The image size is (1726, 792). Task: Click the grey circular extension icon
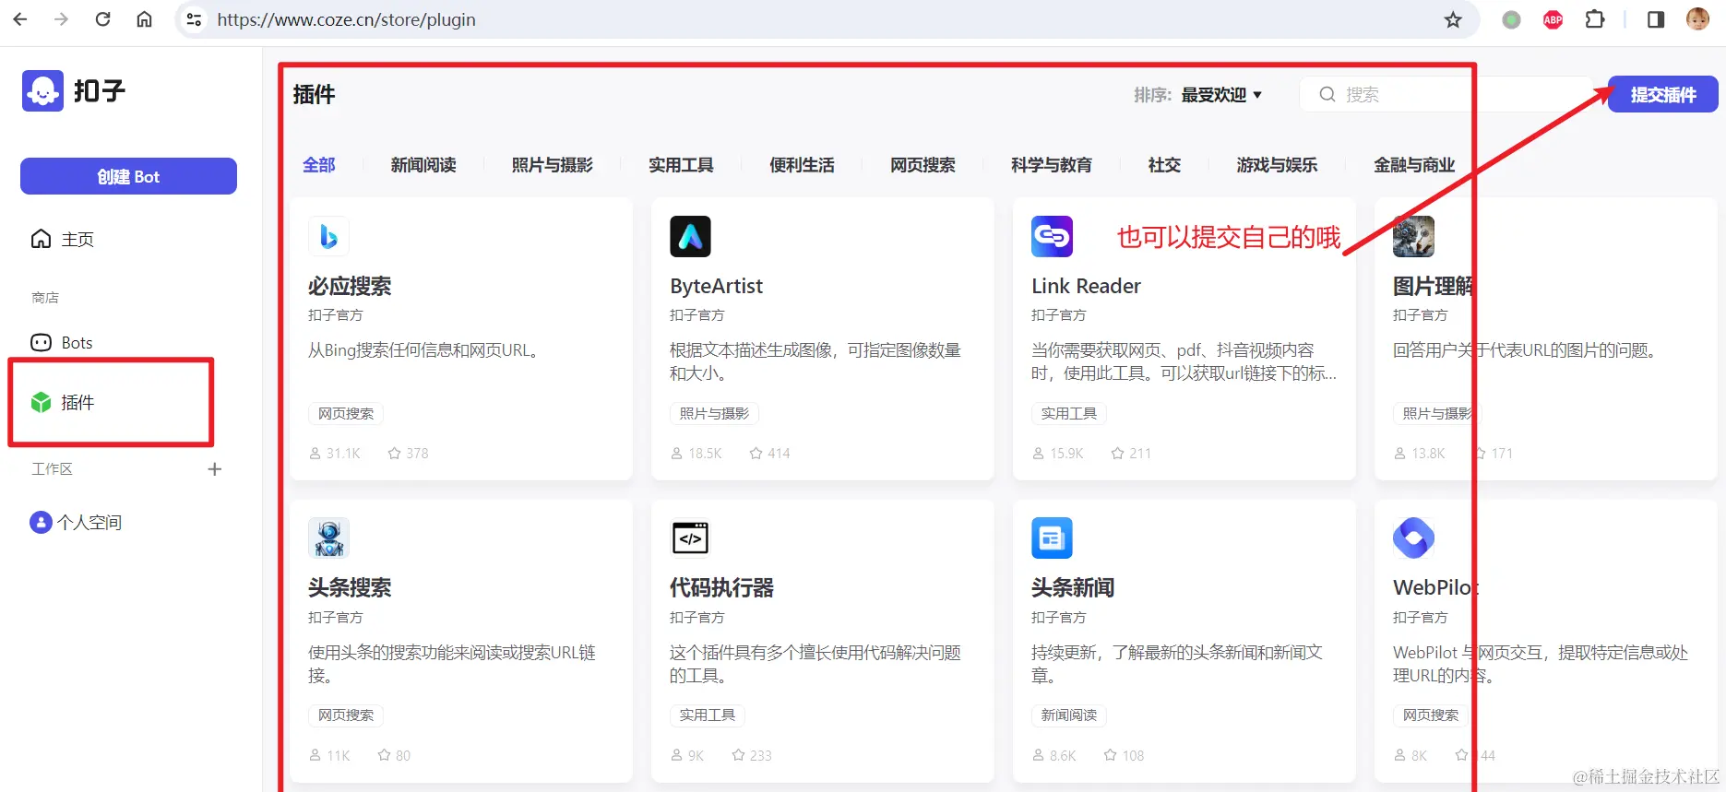(x=1511, y=19)
